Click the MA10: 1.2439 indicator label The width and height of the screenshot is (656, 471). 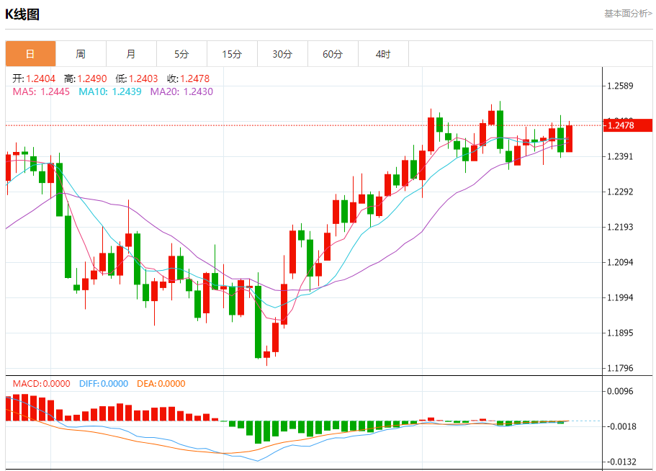[110, 91]
